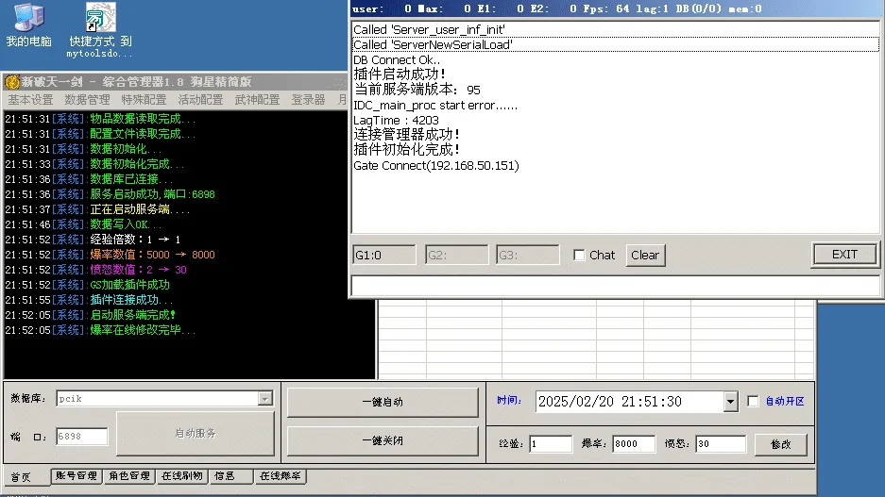Click the 一键自动 button
The image size is (885, 497).
point(383,402)
